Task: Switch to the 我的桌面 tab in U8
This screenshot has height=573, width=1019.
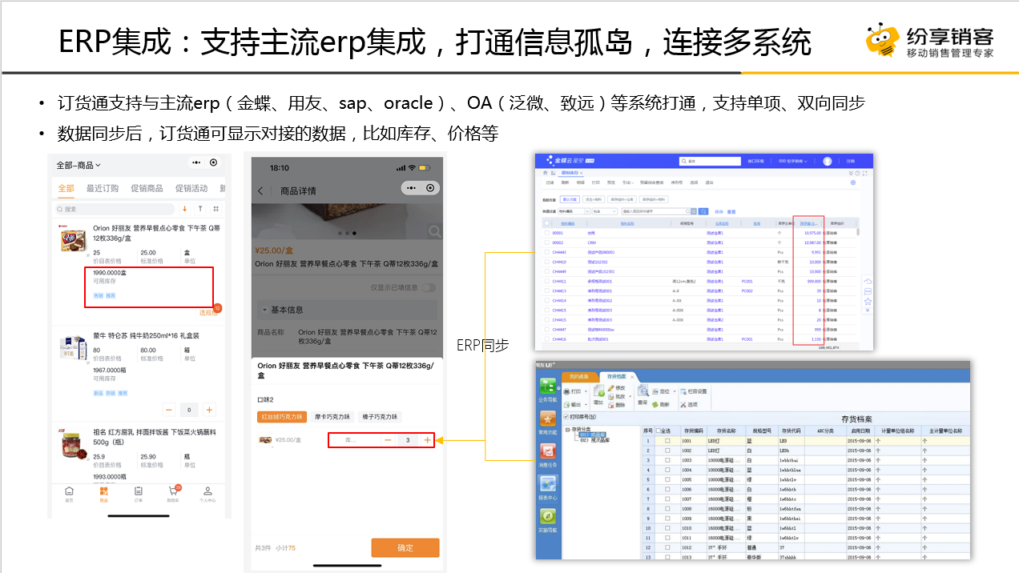Action: pyautogui.click(x=579, y=376)
